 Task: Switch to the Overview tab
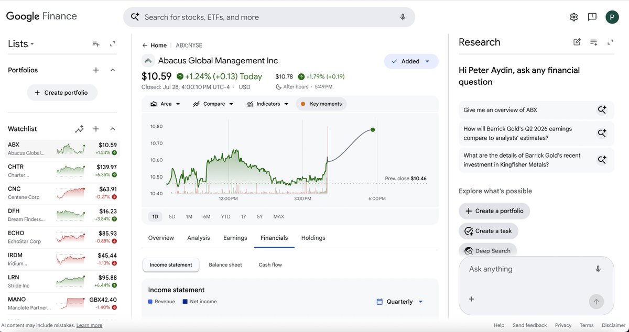click(161, 238)
